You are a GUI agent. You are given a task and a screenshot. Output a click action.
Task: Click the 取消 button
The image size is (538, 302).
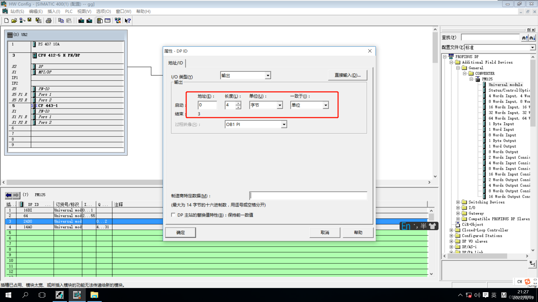[325, 233]
